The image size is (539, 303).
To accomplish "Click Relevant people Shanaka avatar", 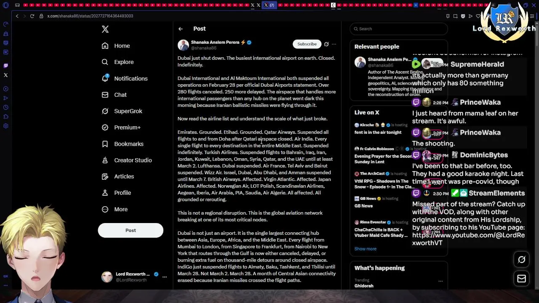I will pos(360,62).
